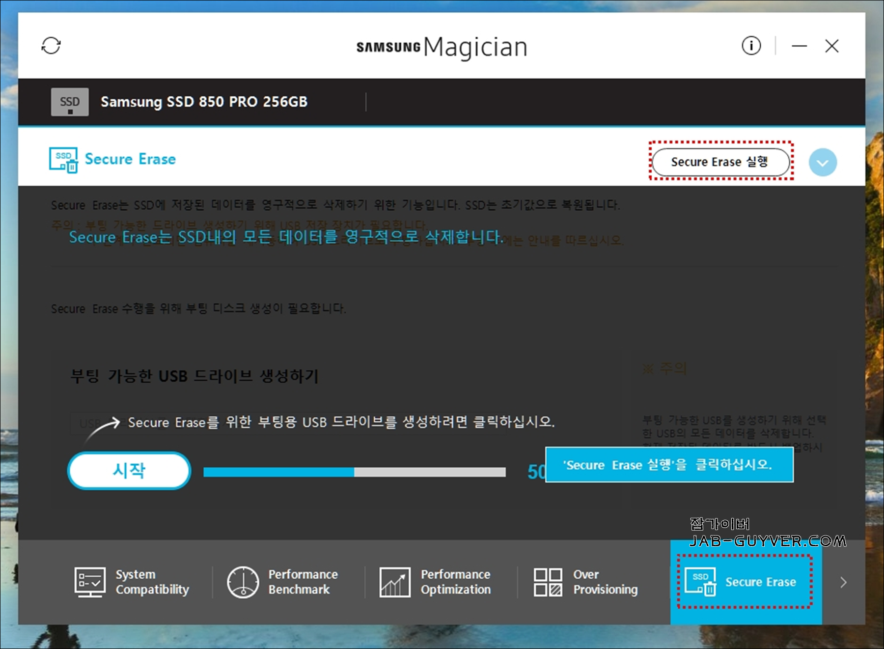This screenshot has height=649, width=884.
Task: Minimize the Samsung Magician window
Action: (799, 46)
